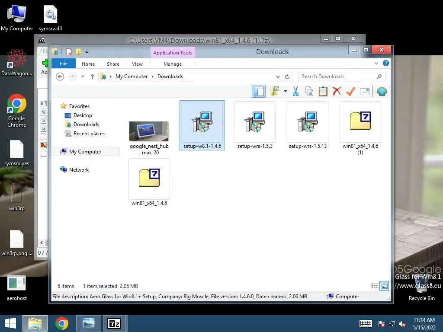Select the setup-wrs-1.5.13 installer
Viewport: 443px width, 332px height.
[x=308, y=125]
